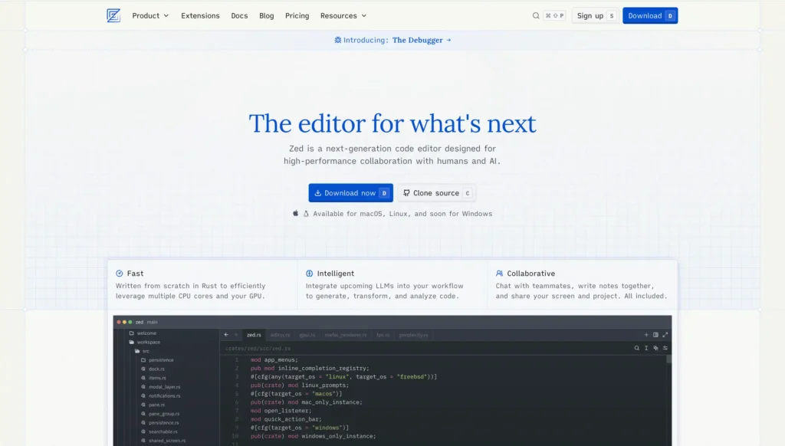Viewport: 785px width, 446px height.
Task: Click the Linux penguin icon
Action: click(306, 214)
